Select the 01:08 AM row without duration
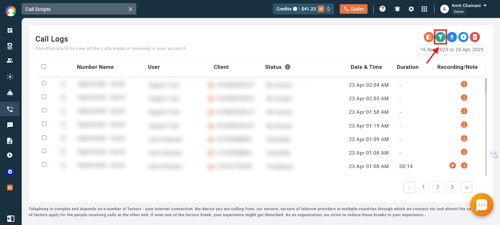 pos(44,151)
